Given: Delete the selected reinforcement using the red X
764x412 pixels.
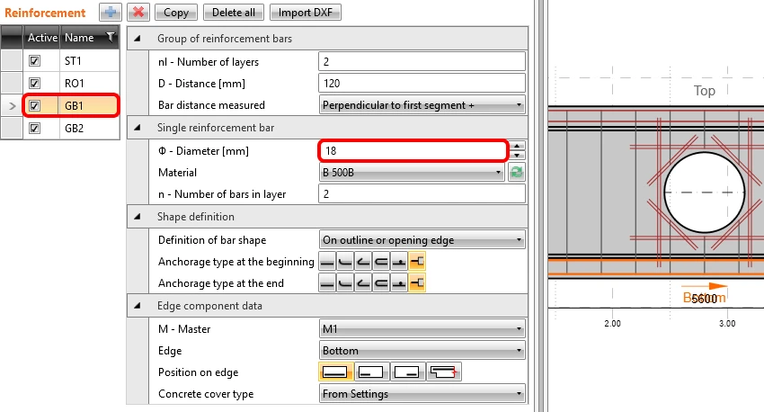Looking at the screenshot, I should coord(138,13).
